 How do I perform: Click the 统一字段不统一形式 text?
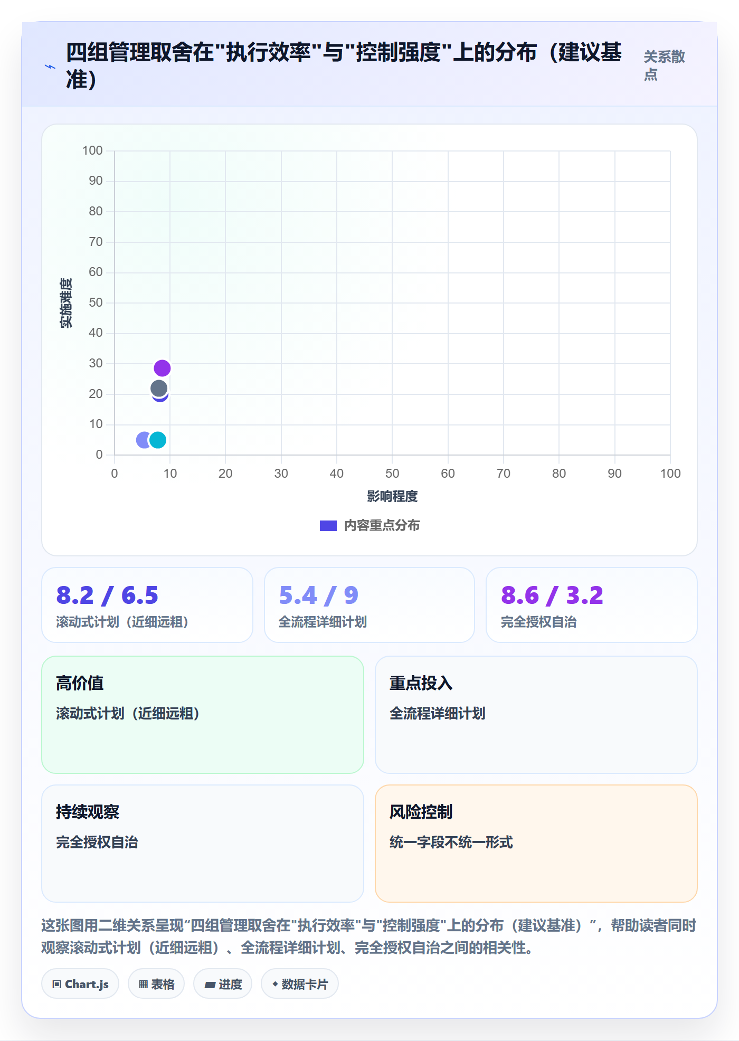point(451,842)
